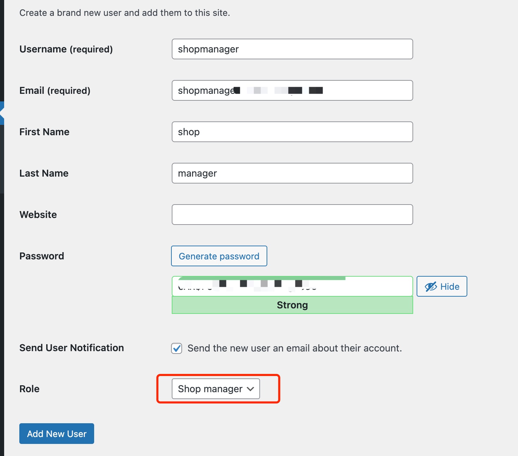Select the generated password text field
The image size is (518, 456).
[x=292, y=286]
